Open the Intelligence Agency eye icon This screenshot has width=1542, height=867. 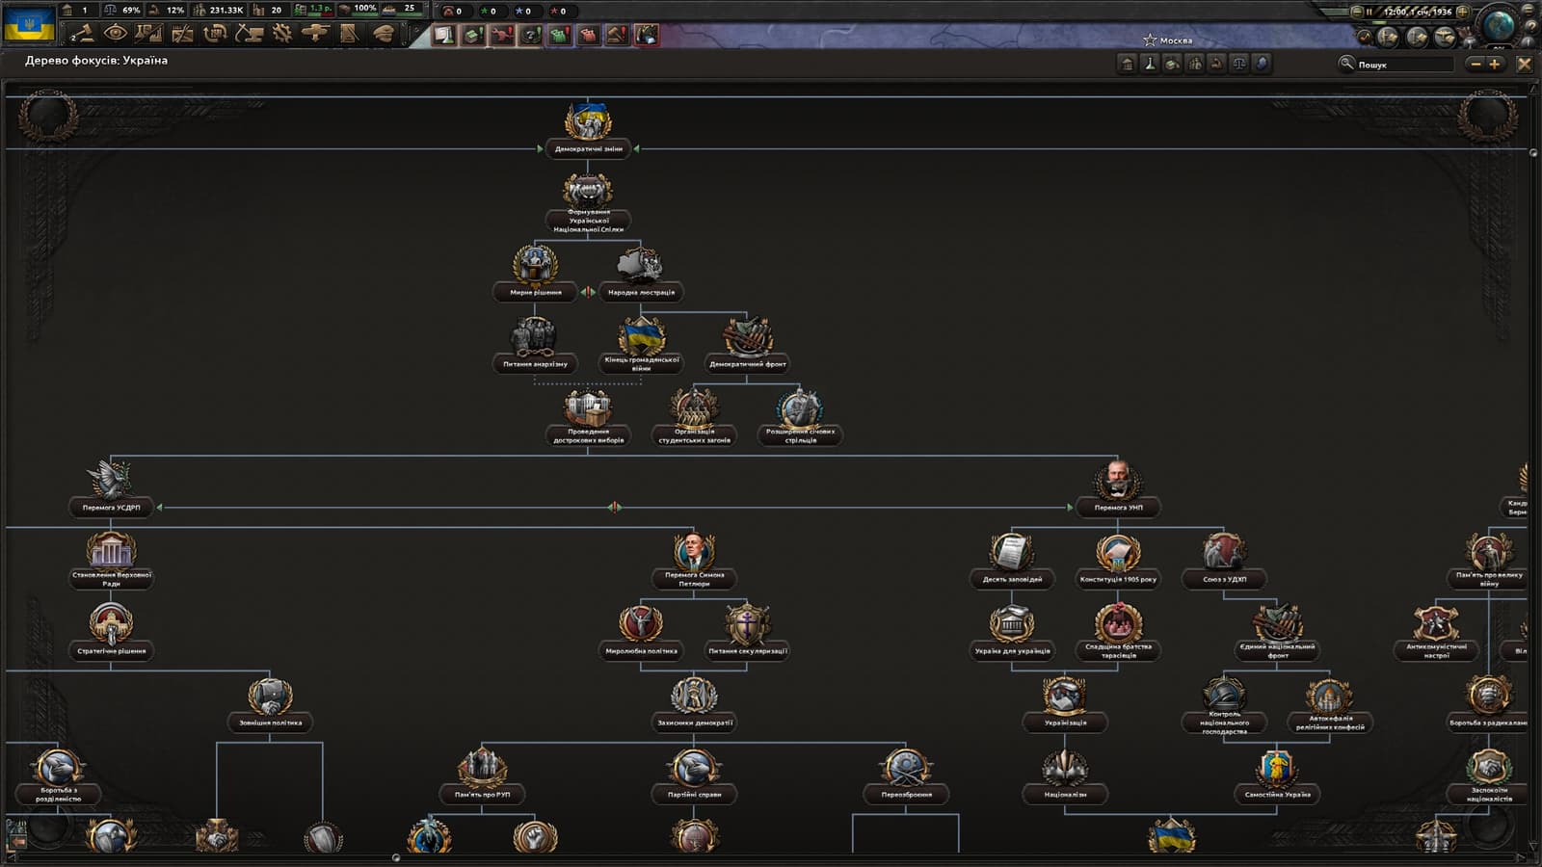tap(116, 34)
